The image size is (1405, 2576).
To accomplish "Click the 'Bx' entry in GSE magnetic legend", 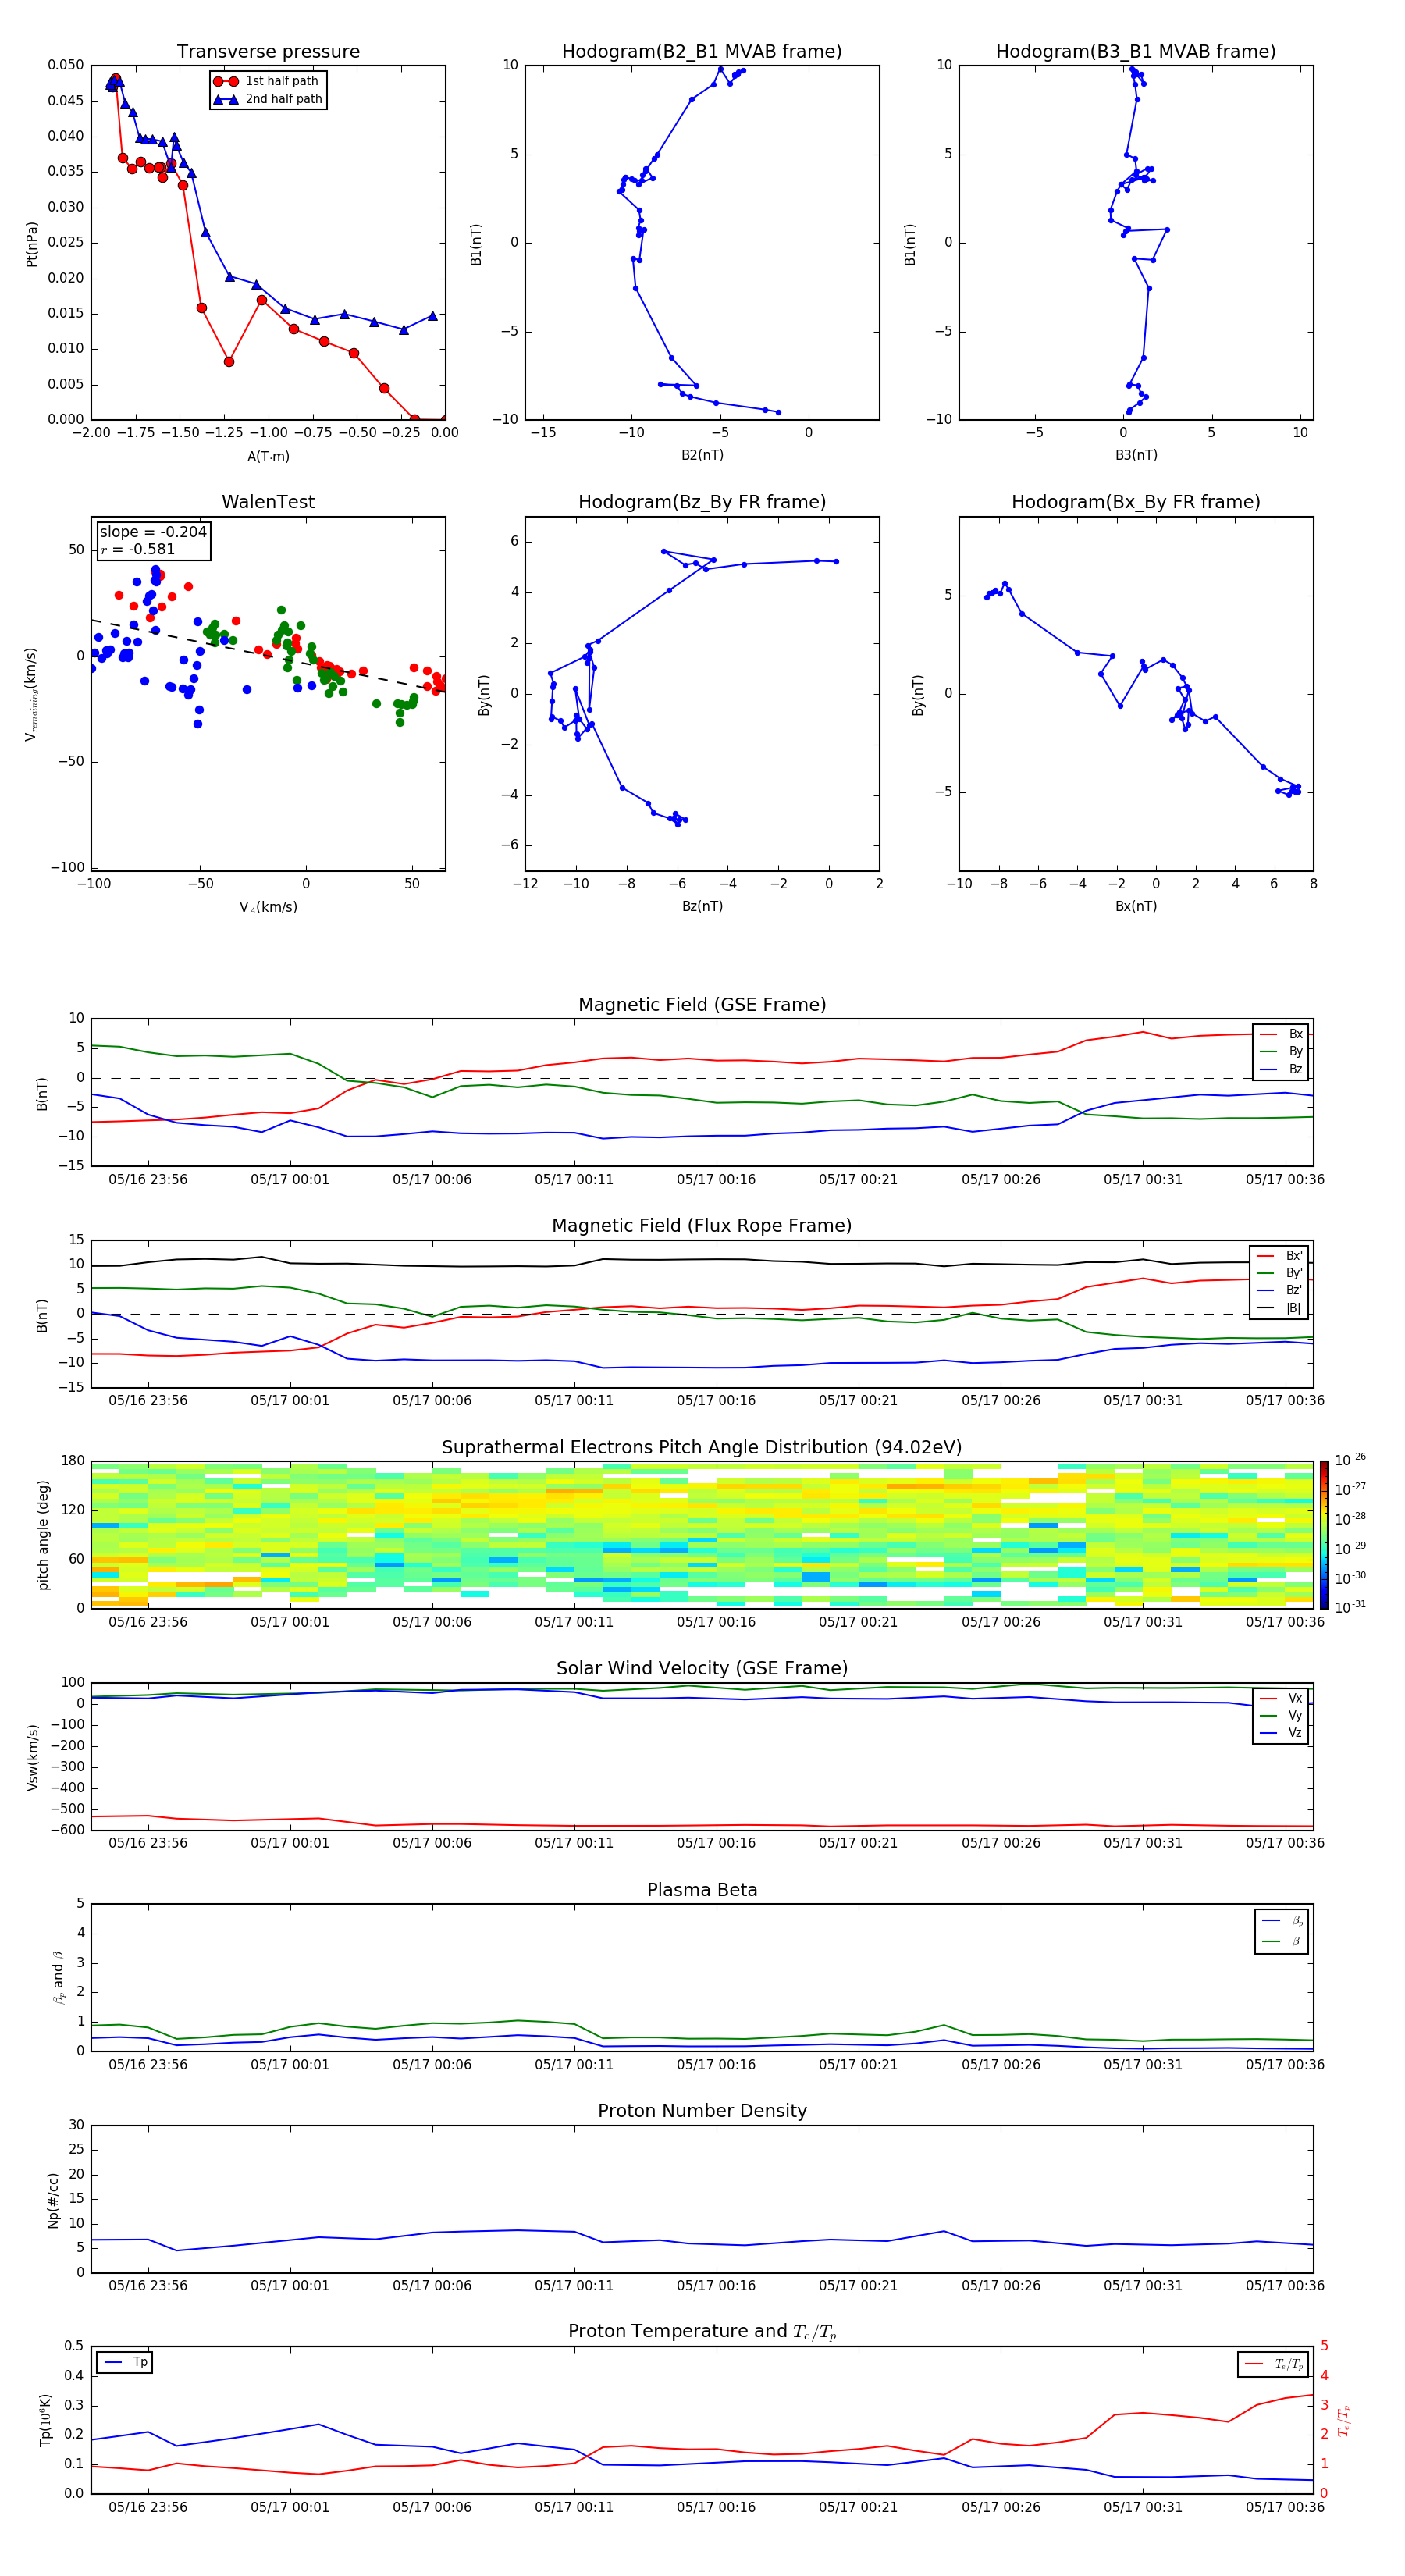I will coord(1281,1034).
